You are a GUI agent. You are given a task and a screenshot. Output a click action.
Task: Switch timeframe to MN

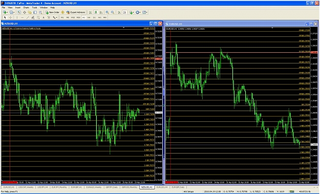click(104, 17)
